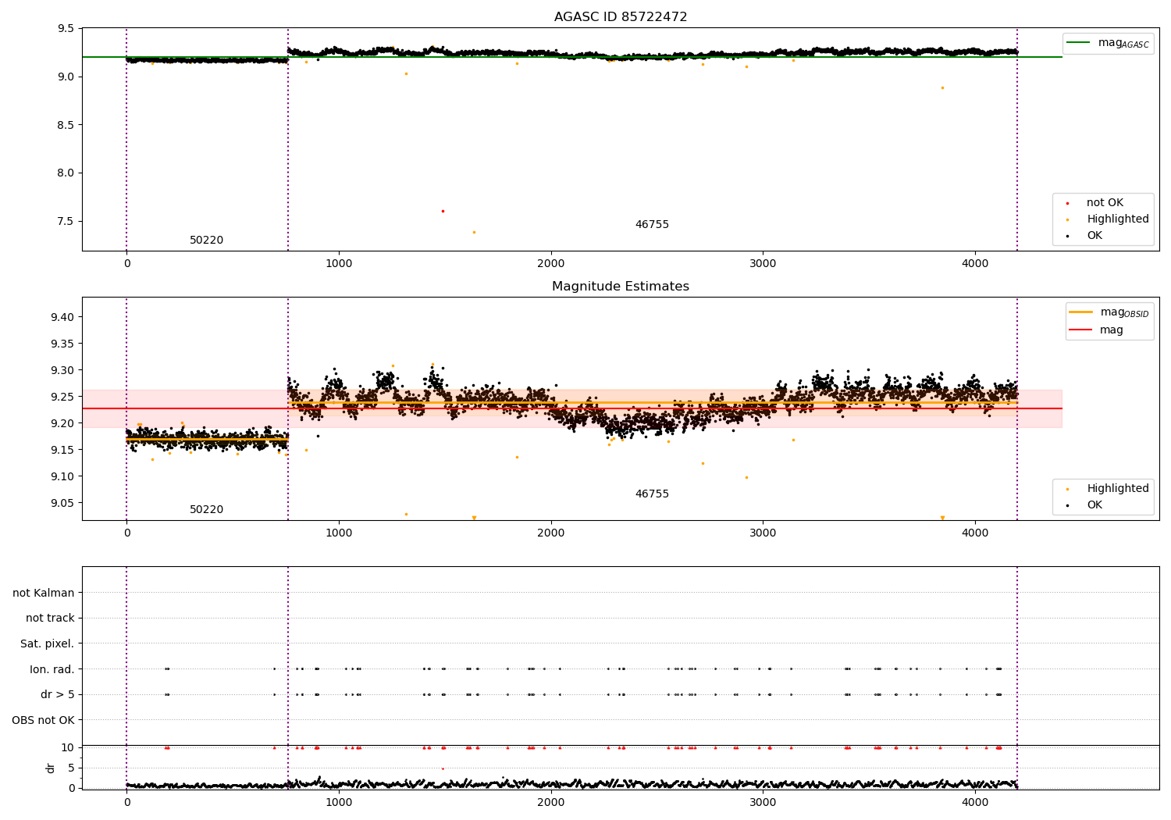The height and width of the screenshot is (820, 1171).
Task: Click the '50220' annotation in Magnitude Estimates plot
Action: click(x=206, y=510)
